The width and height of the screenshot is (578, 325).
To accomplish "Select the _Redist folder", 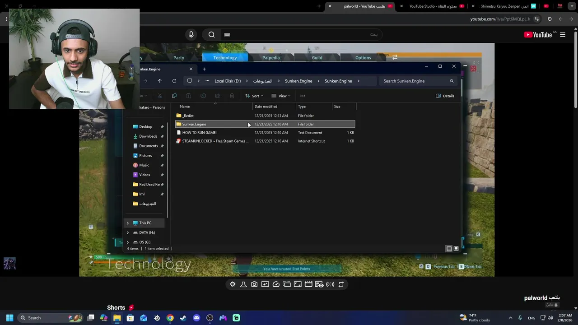I will (x=265, y=116).
